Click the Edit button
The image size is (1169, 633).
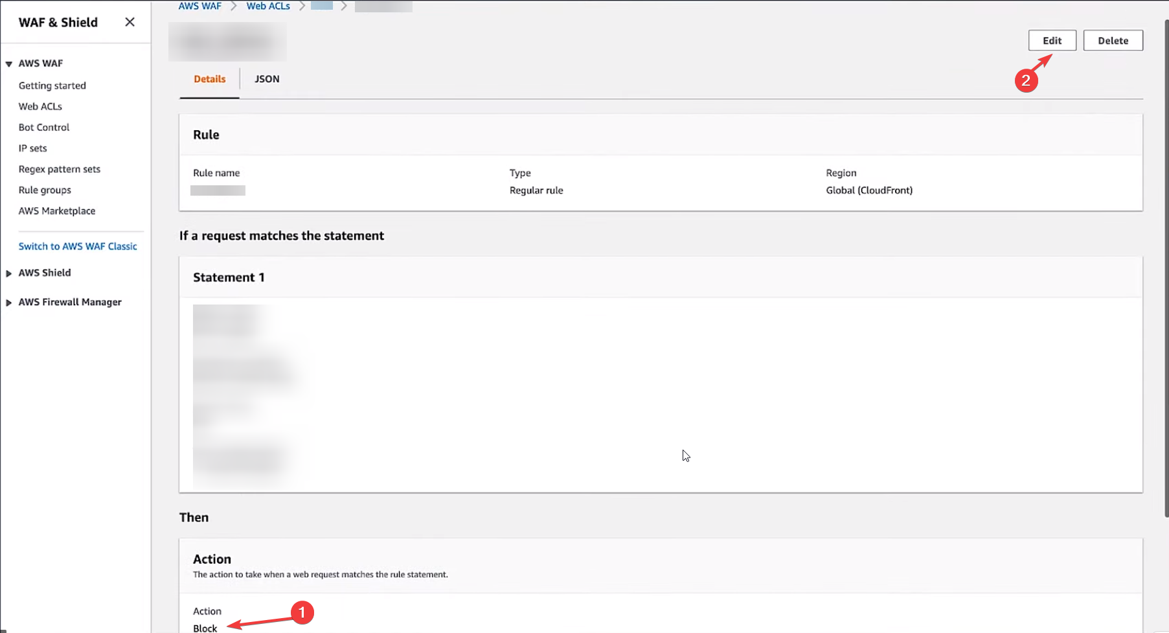tap(1052, 40)
